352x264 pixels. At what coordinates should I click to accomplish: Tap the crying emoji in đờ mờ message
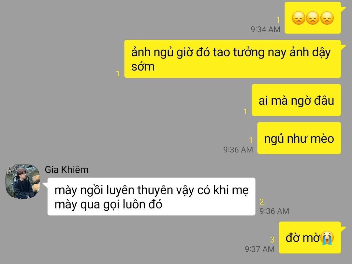tap(327, 238)
